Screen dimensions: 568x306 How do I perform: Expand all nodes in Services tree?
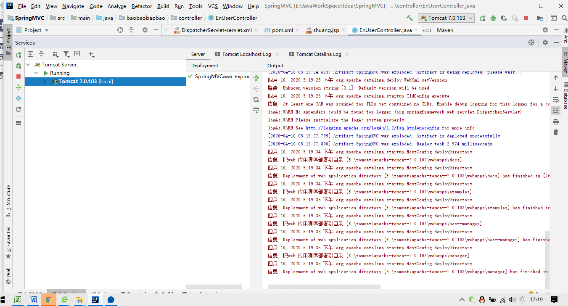tap(30, 54)
